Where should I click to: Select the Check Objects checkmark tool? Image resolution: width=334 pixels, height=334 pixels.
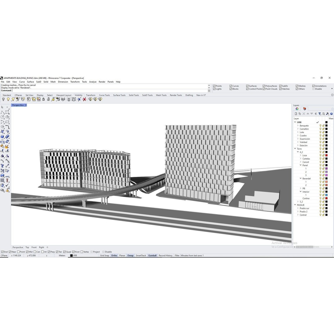point(7,185)
